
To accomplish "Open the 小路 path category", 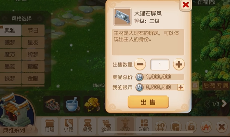I will 69,126.
